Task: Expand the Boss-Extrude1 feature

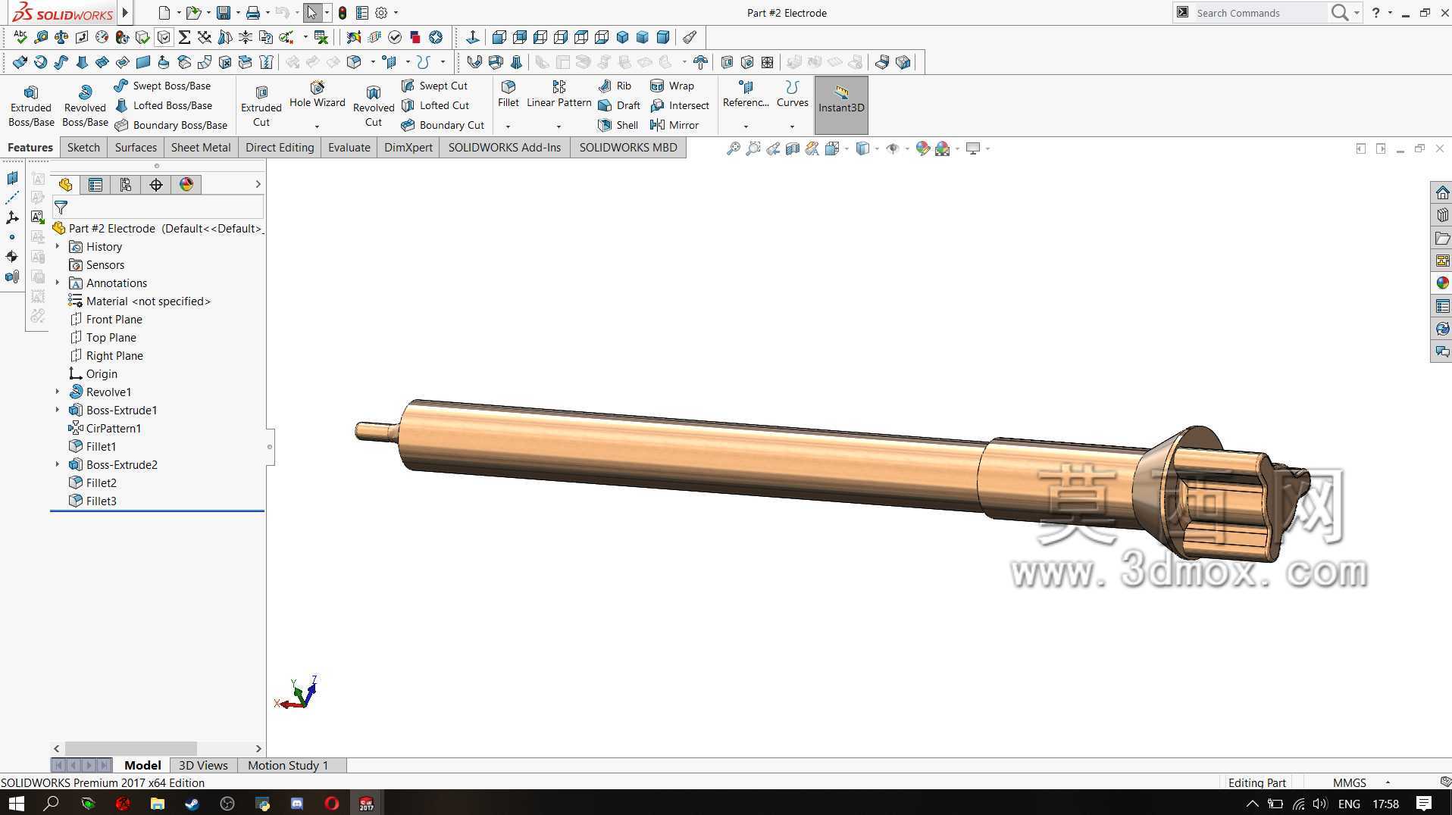Action: click(58, 410)
